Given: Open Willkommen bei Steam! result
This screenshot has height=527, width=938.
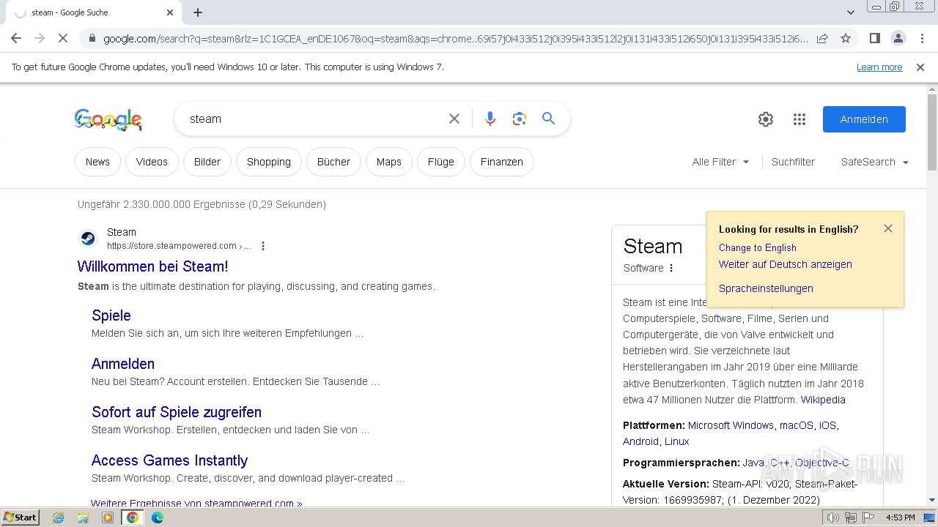Looking at the screenshot, I should point(153,266).
